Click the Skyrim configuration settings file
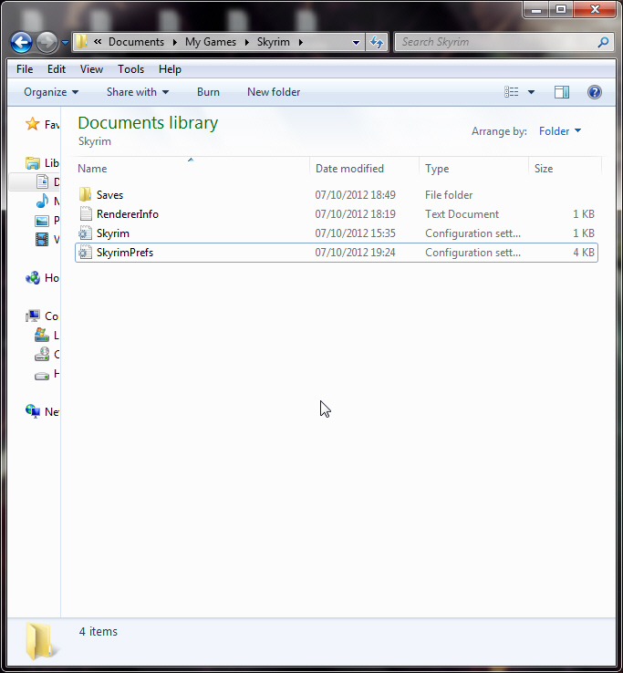Viewport: 623px width, 673px height. tap(112, 233)
